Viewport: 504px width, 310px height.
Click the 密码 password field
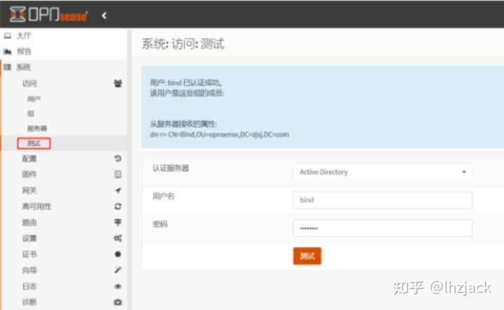[382, 228]
